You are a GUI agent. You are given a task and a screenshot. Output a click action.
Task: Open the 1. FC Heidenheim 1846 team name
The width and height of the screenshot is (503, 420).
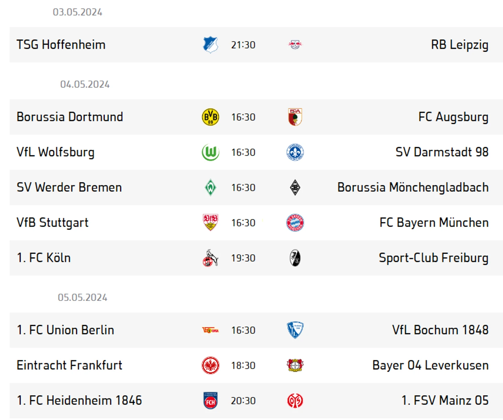[x=79, y=401]
